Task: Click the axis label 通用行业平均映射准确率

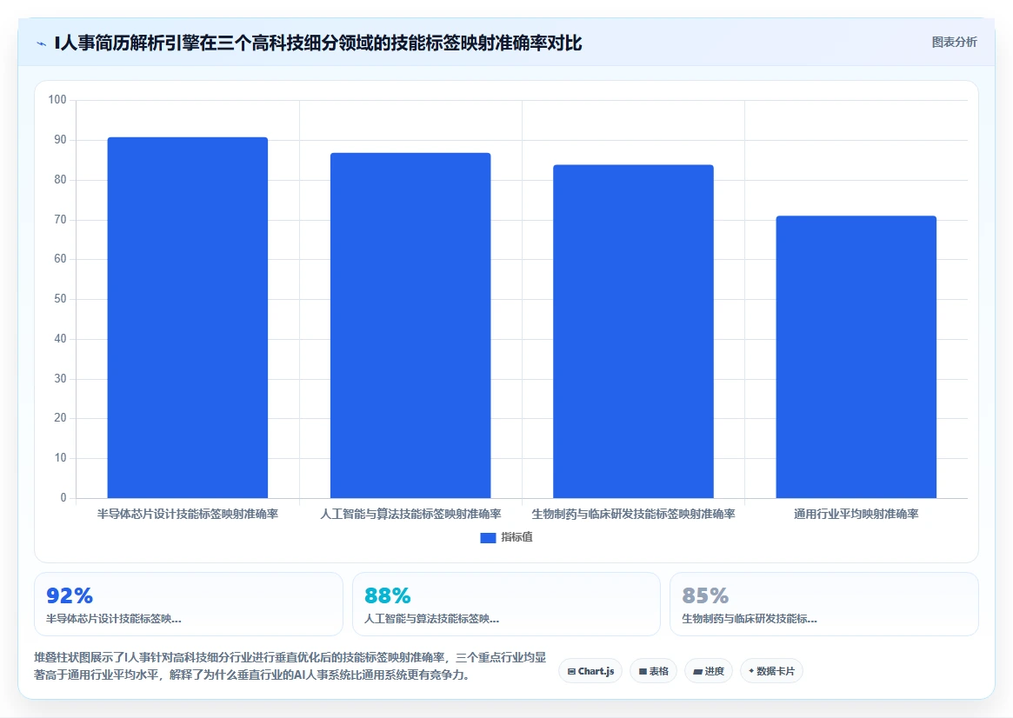Action: pyautogui.click(x=856, y=514)
